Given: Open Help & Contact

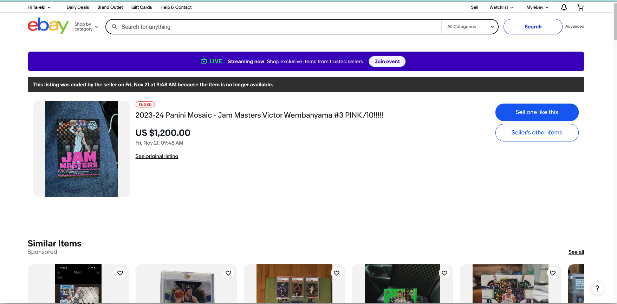Looking at the screenshot, I should pos(176,7).
